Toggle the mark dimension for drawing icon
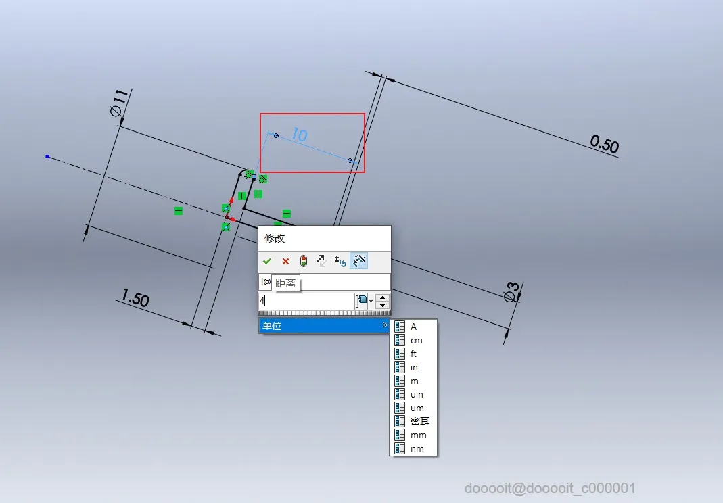723x503 pixels. [358, 261]
